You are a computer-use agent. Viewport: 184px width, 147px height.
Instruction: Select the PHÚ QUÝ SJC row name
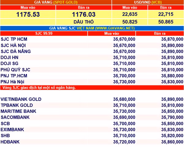coord(15,70)
